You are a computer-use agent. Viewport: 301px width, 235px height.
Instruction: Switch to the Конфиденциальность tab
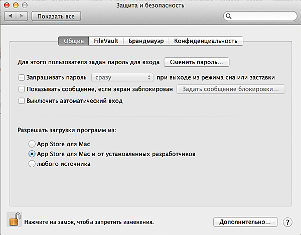click(x=205, y=41)
